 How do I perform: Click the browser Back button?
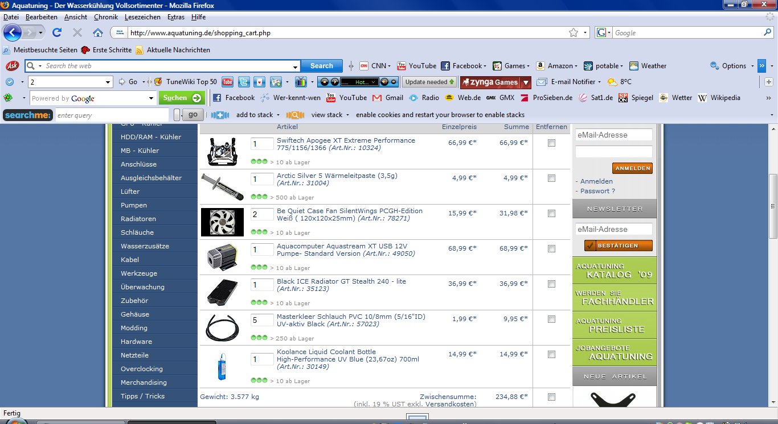pyautogui.click(x=12, y=32)
